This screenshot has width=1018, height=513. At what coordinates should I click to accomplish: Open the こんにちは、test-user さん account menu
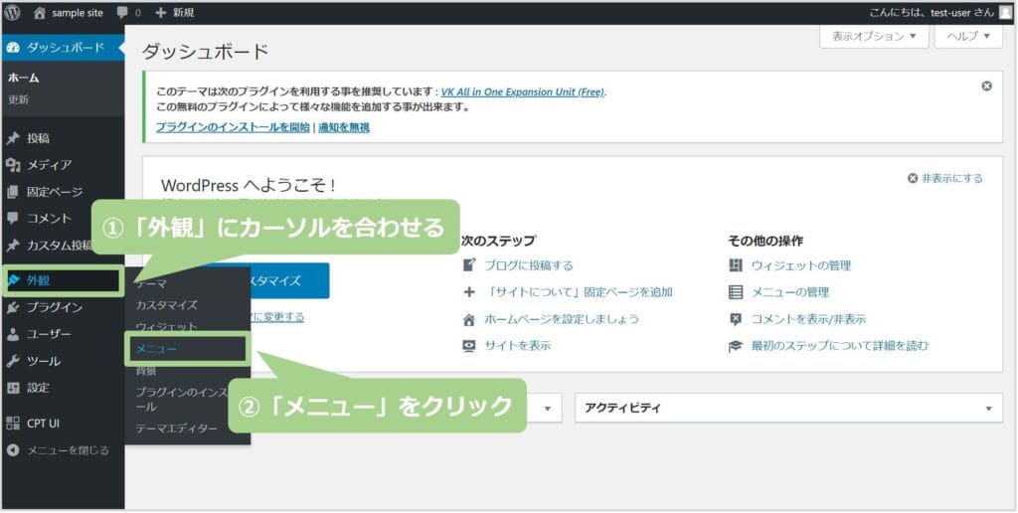[940, 12]
